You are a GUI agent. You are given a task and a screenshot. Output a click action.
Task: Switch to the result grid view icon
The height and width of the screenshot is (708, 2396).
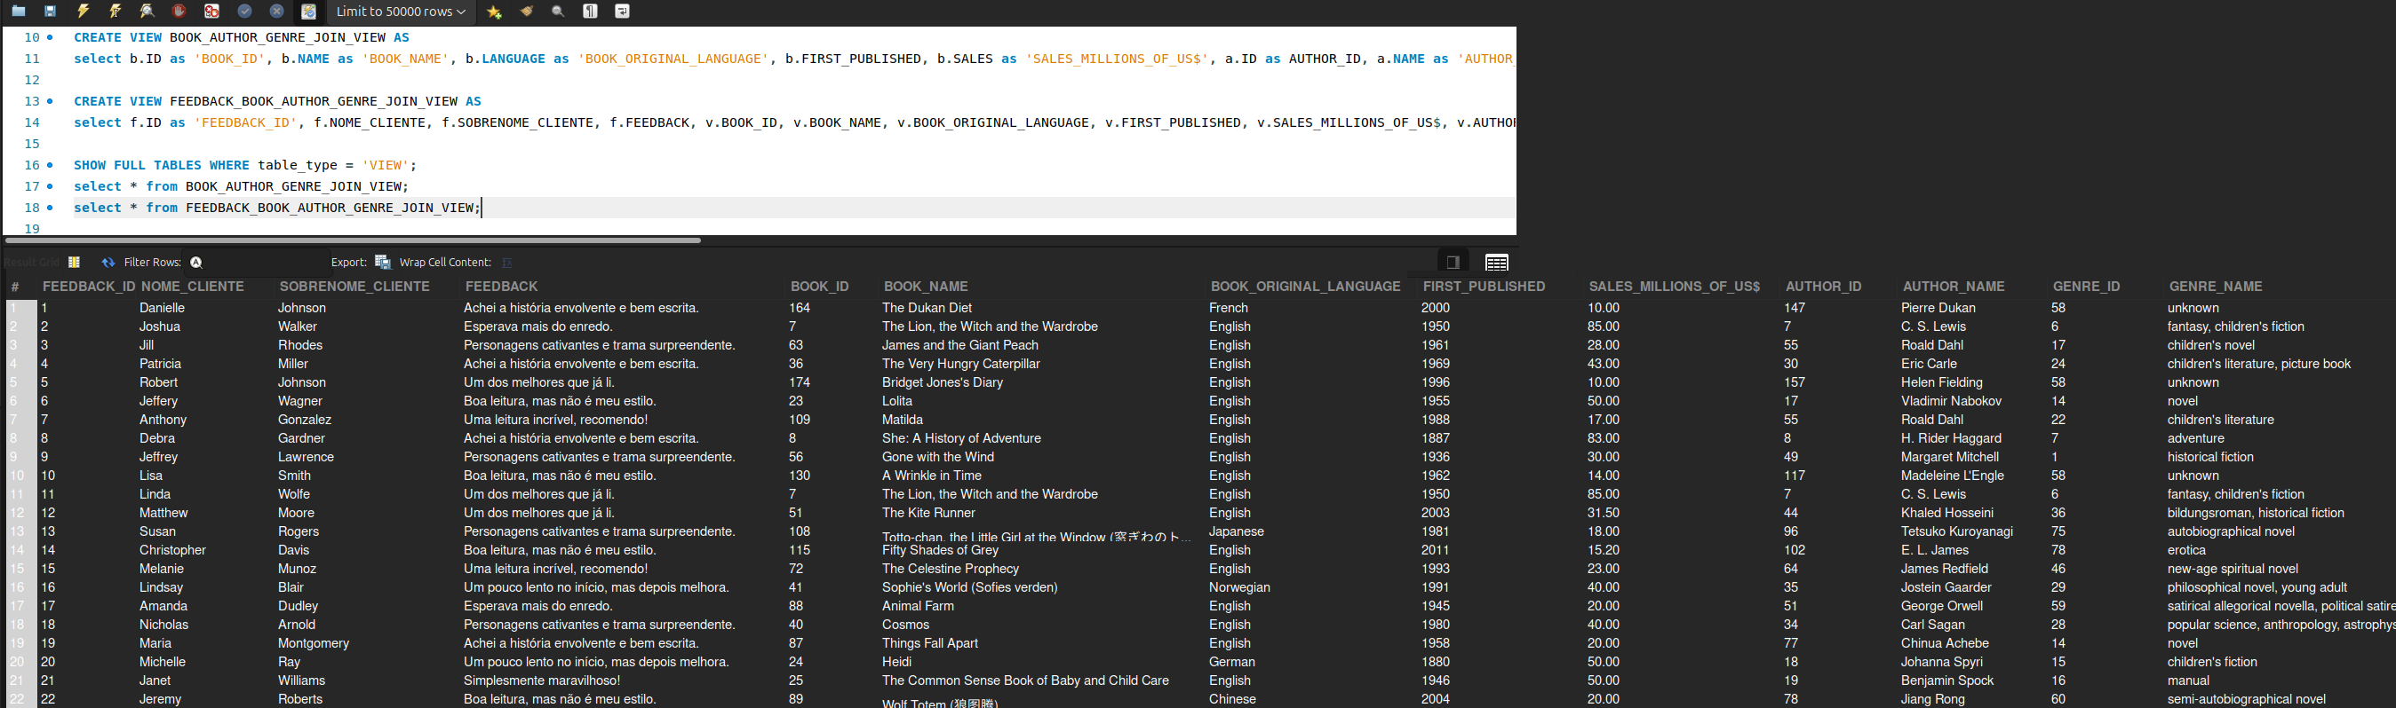[1497, 262]
